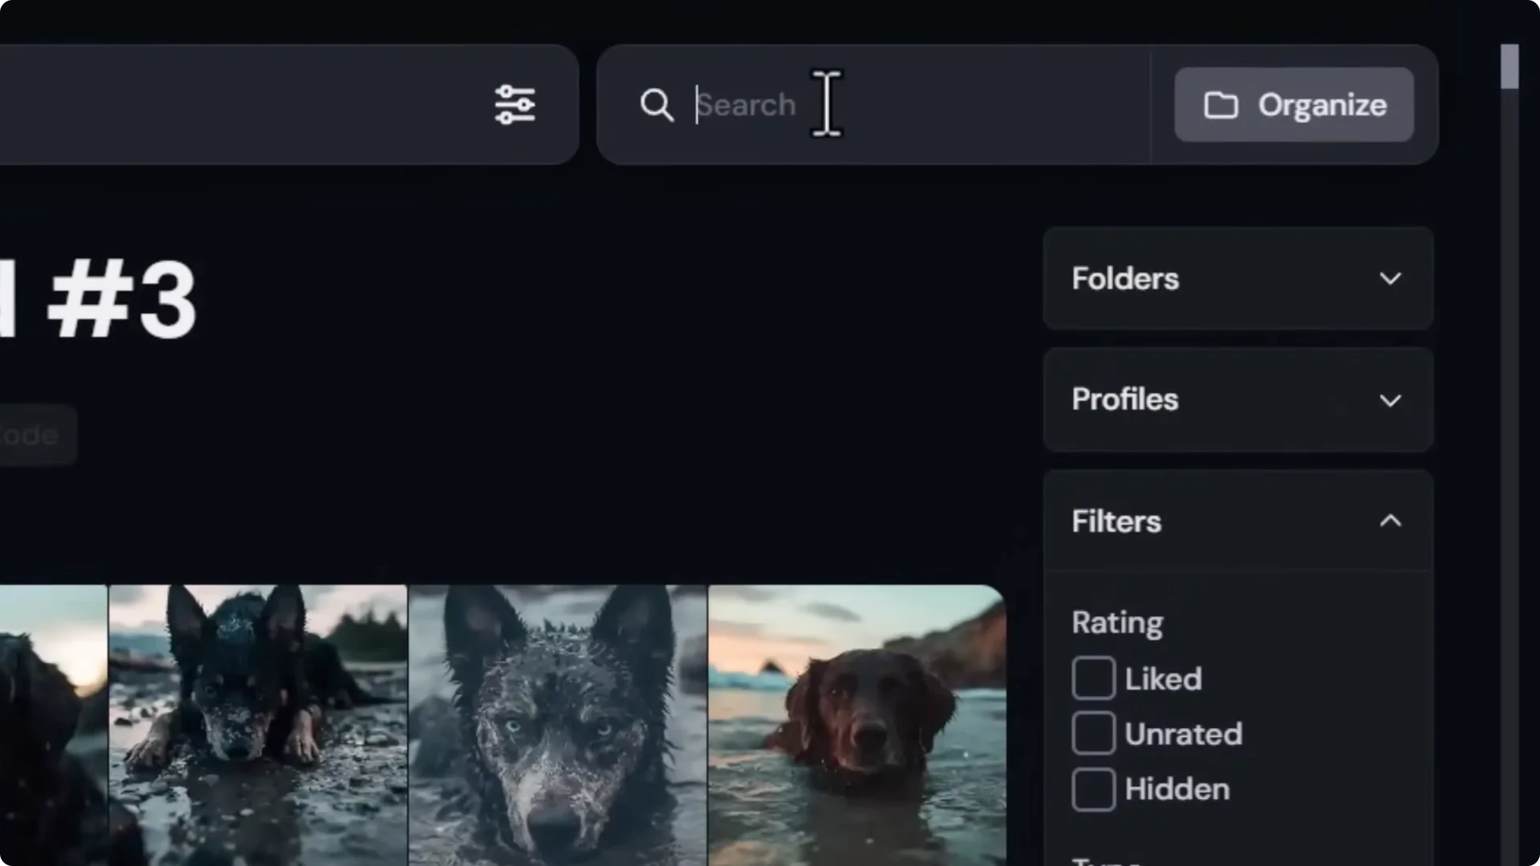Click the vertical scrollbar thumb
The width and height of the screenshot is (1540, 866).
coord(1510,67)
